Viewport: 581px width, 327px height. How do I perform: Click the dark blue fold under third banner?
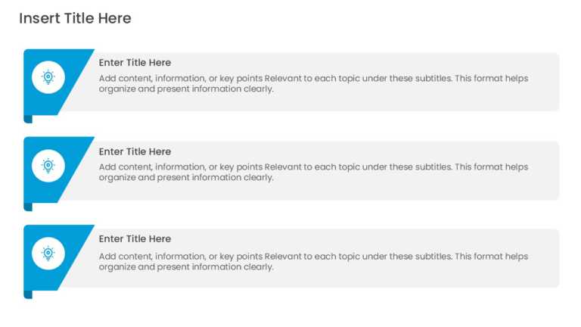28,294
